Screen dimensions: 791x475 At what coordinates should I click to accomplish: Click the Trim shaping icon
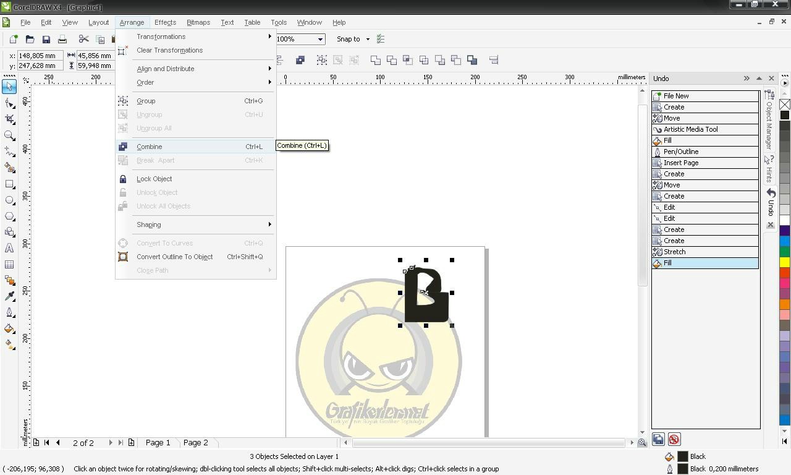392,60
